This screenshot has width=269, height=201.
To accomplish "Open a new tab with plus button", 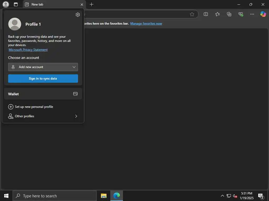I will click(x=92, y=4).
